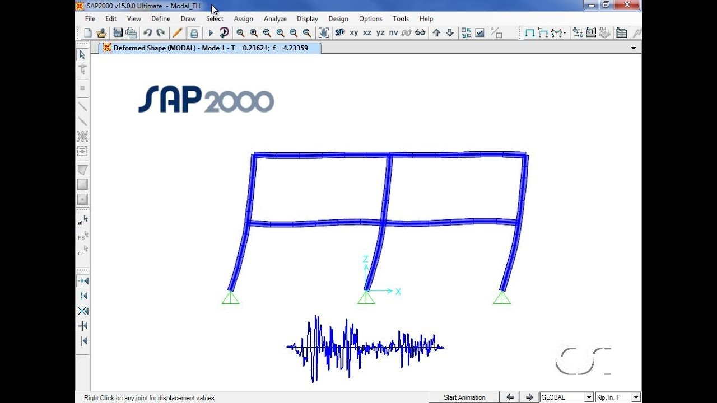Toggle the lock/unlock model padlock
717x403 pixels.
pyautogui.click(x=194, y=33)
